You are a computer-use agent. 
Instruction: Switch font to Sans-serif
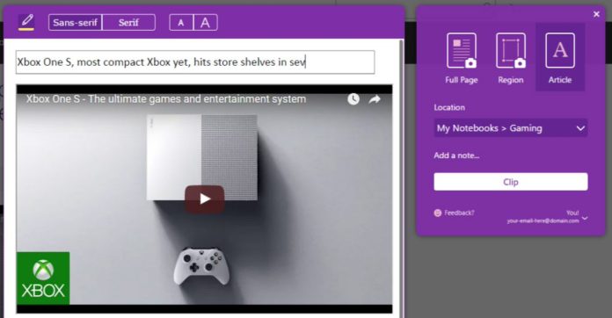click(75, 22)
